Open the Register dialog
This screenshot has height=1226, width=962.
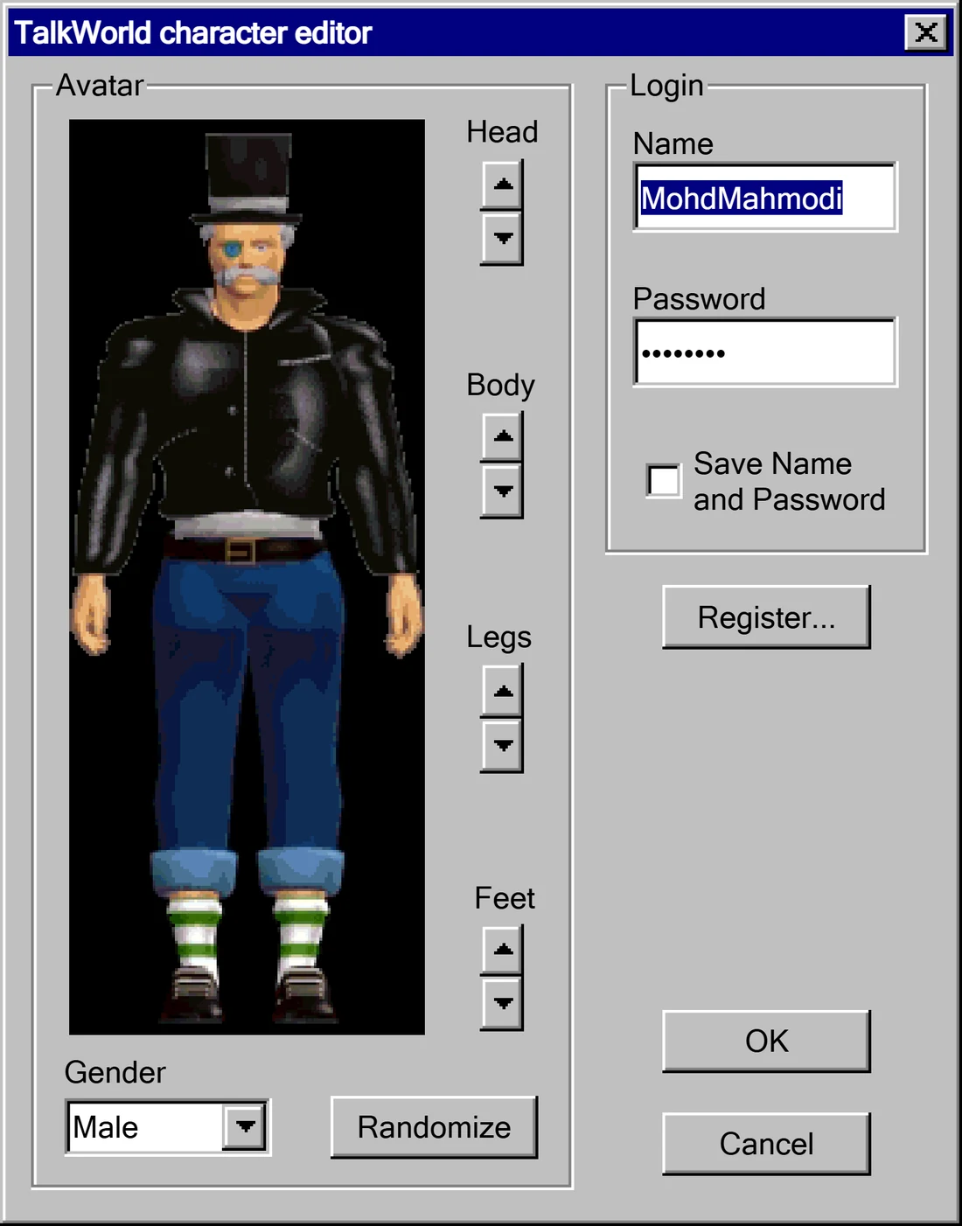(766, 617)
